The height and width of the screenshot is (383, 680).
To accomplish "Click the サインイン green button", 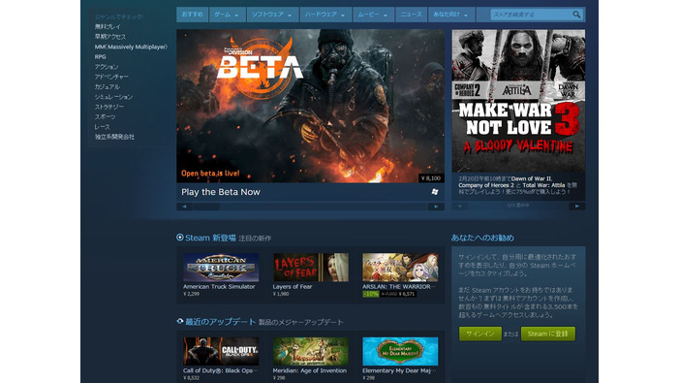I will (x=480, y=334).
